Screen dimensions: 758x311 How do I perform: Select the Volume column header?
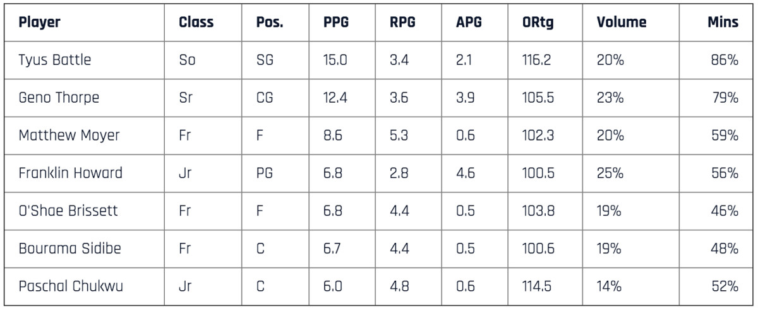point(622,23)
